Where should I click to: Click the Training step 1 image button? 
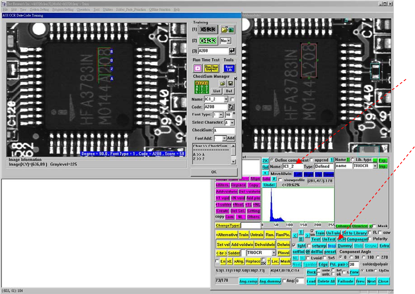tap(208, 30)
